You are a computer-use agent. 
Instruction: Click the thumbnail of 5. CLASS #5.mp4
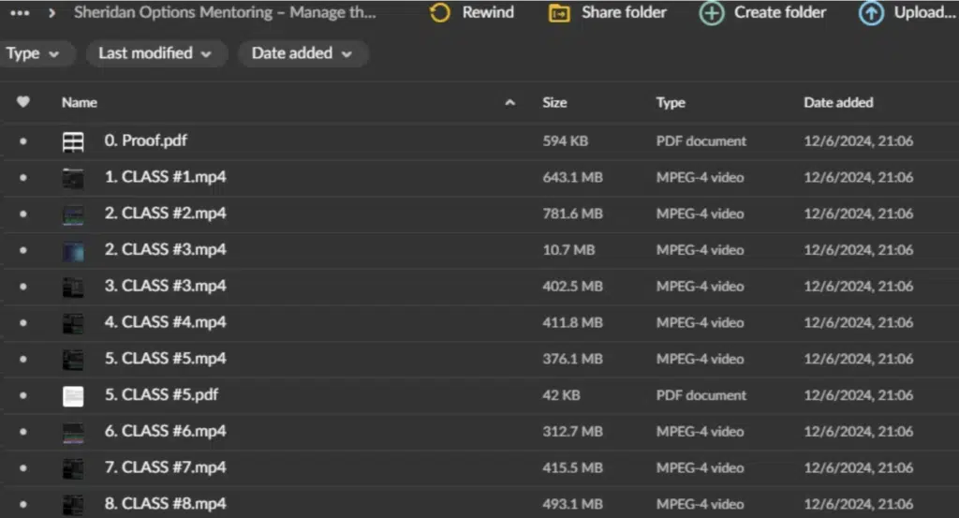click(x=73, y=361)
